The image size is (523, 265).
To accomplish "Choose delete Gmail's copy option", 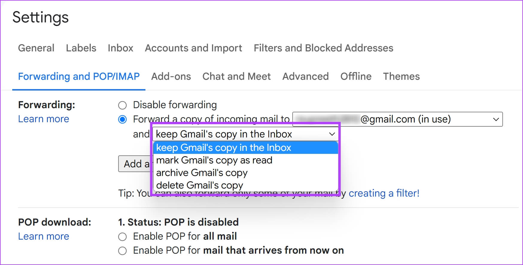I will (x=200, y=186).
